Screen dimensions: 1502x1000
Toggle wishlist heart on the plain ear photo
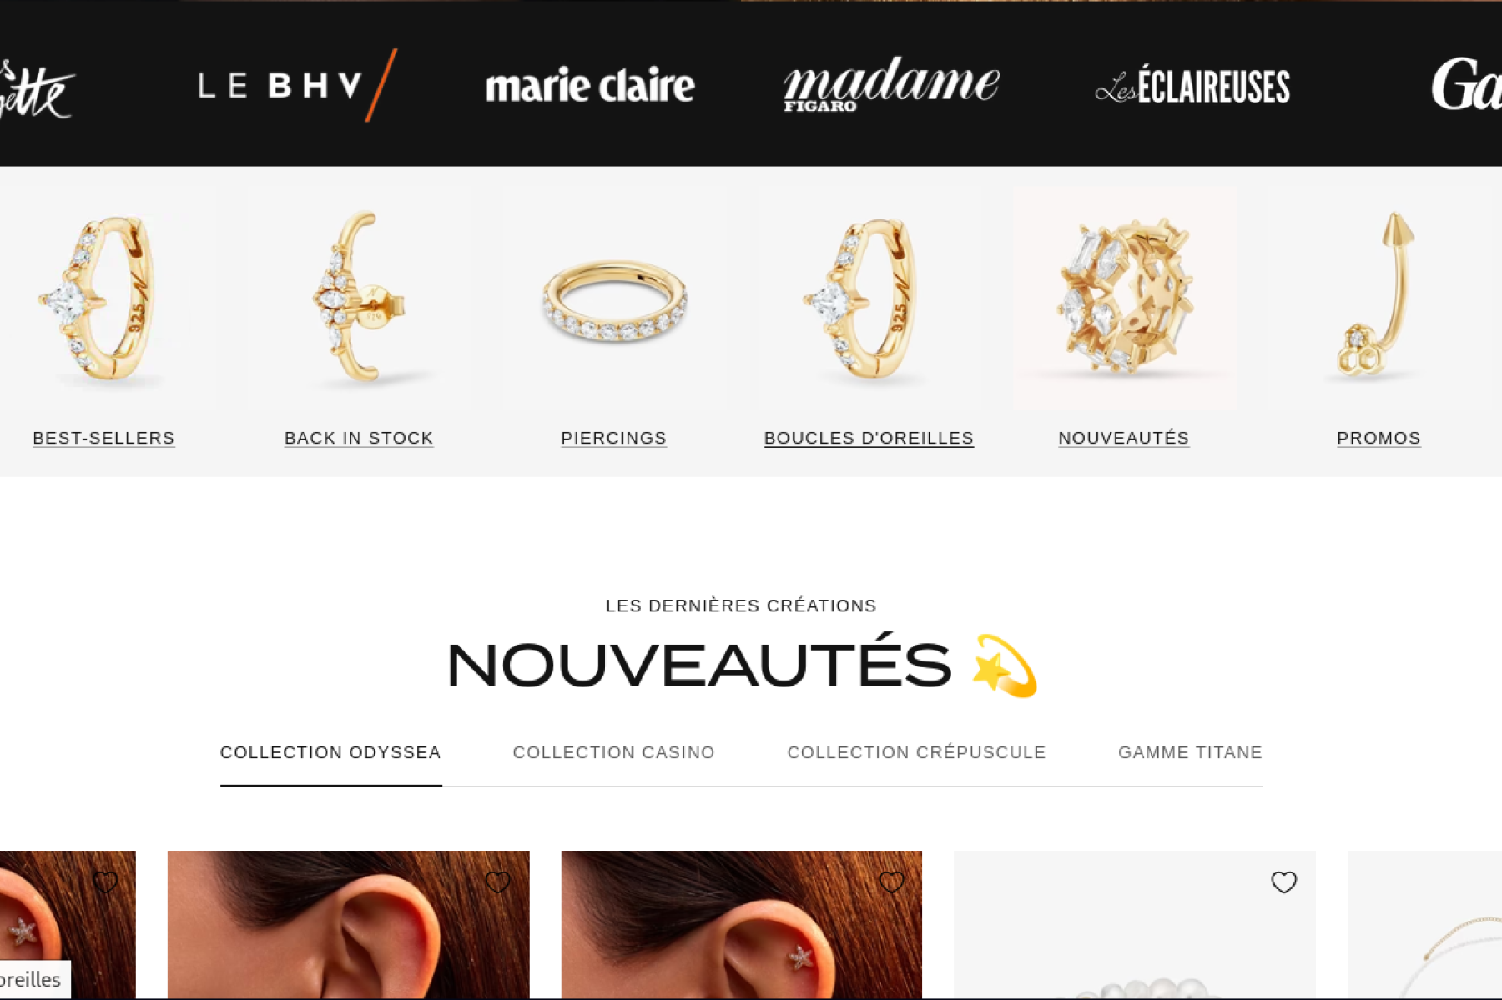tap(497, 882)
